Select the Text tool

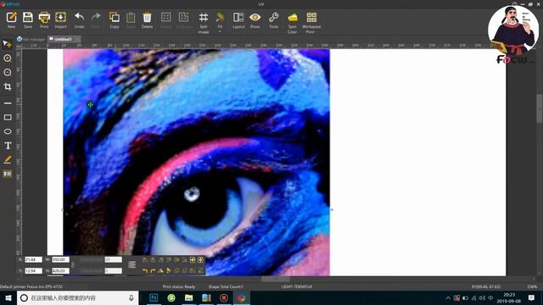(8, 146)
